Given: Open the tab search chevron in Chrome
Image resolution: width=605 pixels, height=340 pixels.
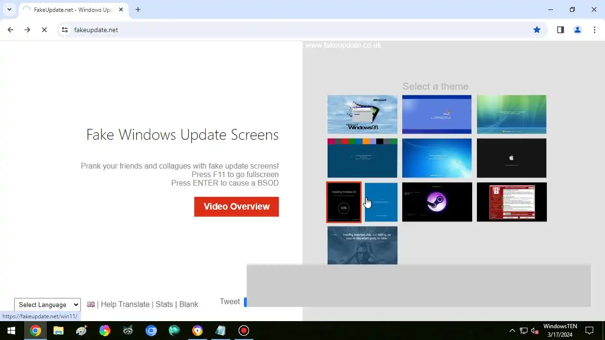Looking at the screenshot, I should tap(9, 9).
